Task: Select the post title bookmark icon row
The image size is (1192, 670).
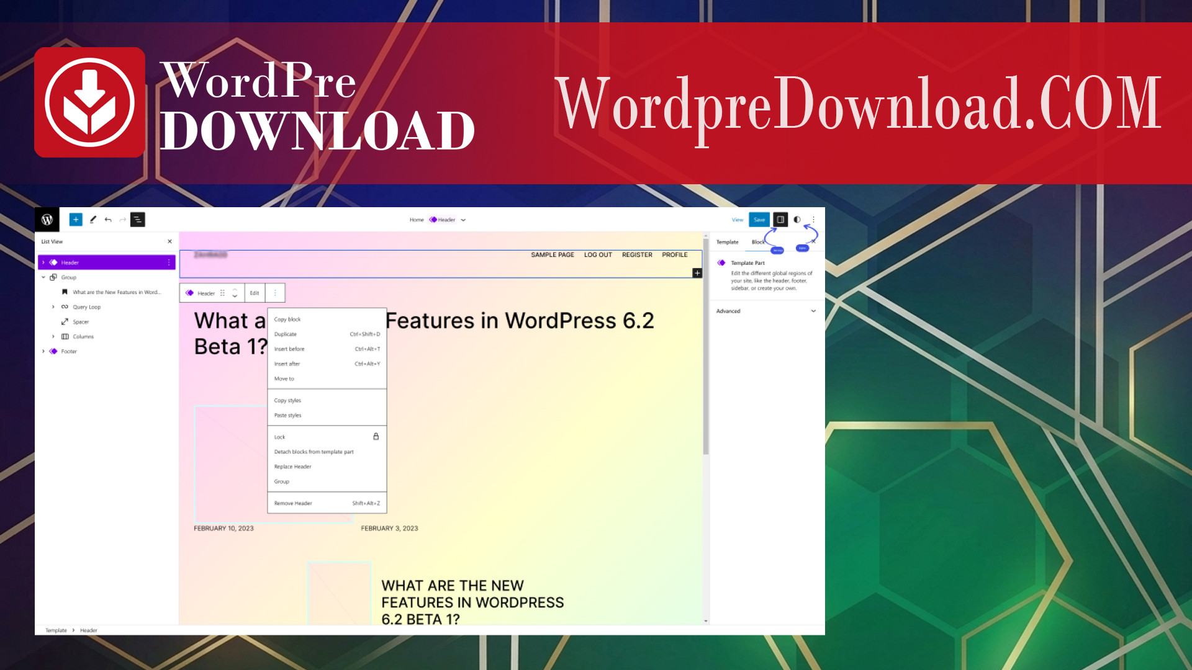Action: [65, 292]
